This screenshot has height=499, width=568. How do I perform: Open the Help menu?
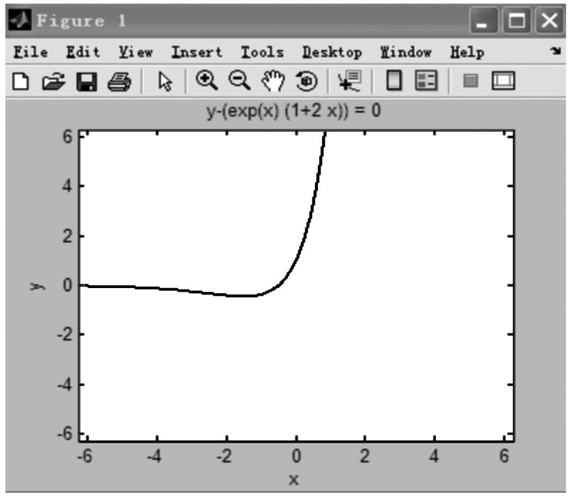pyautogui.click(x=467, y=53)
